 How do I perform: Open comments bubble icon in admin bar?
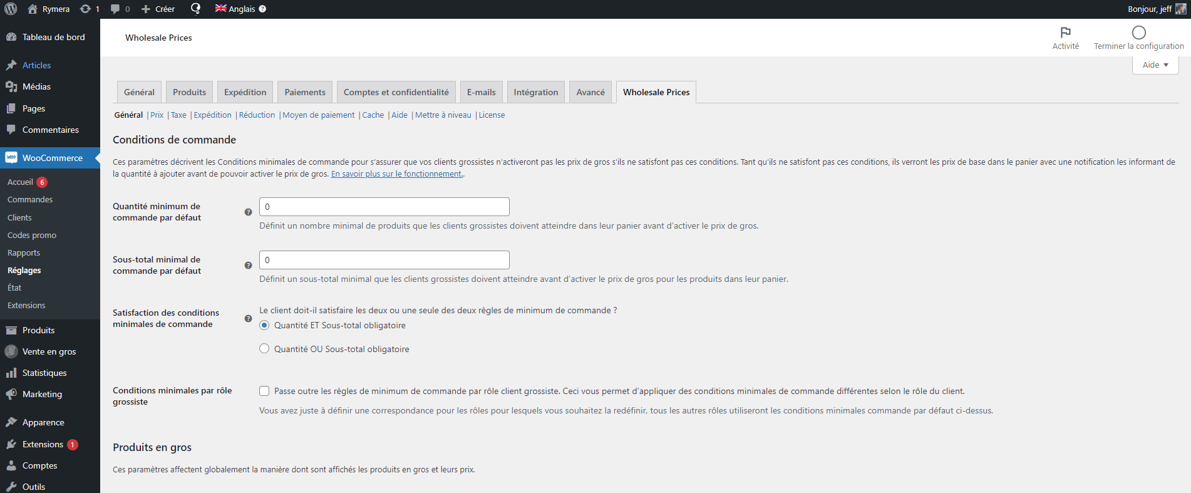pyautogui.click(x=115, y=9)
